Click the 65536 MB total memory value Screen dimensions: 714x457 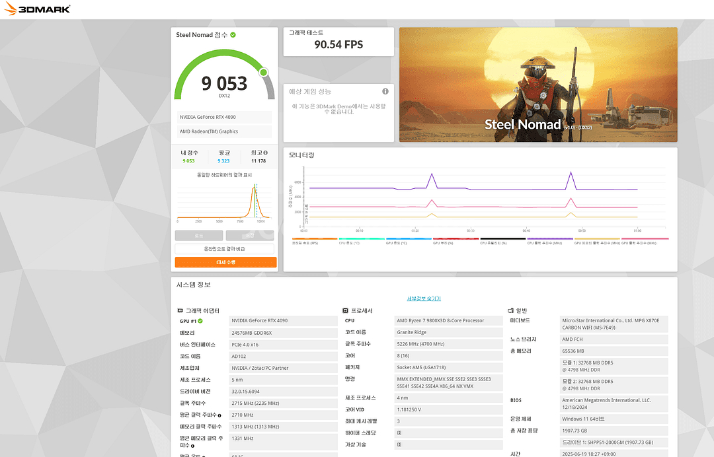(614, 351)
